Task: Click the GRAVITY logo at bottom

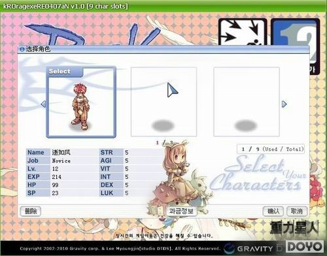Action: tap(249, 248)
